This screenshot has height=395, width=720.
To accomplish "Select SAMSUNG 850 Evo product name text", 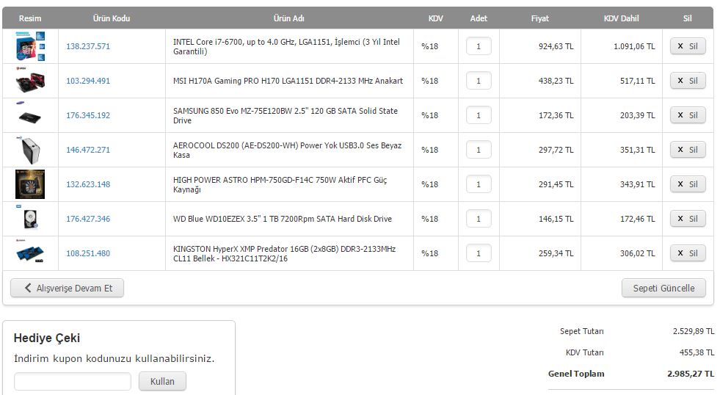I will tap(286, 115).
